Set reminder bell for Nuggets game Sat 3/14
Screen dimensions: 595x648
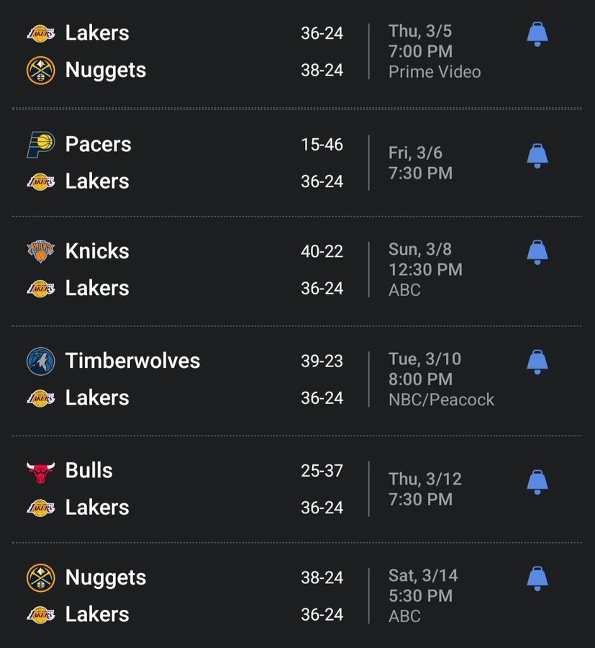[x=537, y=578]
